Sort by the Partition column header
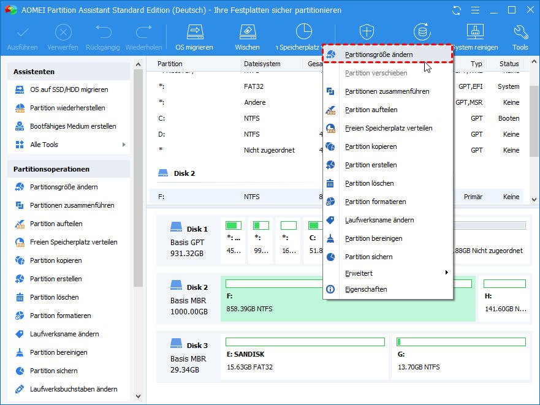The height and width of the screenshot is (405, 540). click(x=170, y=64)
